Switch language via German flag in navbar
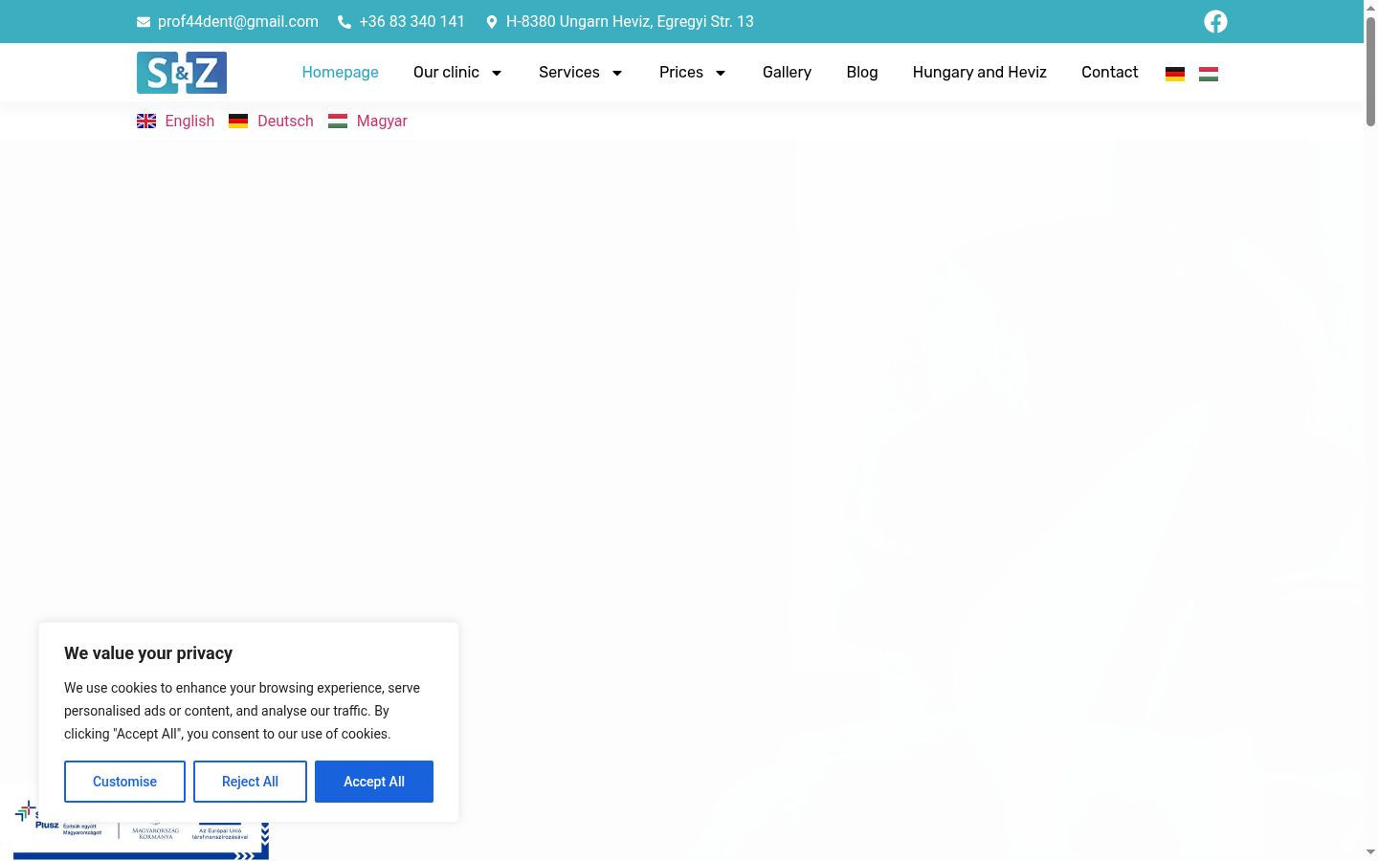 (1175, 74)
